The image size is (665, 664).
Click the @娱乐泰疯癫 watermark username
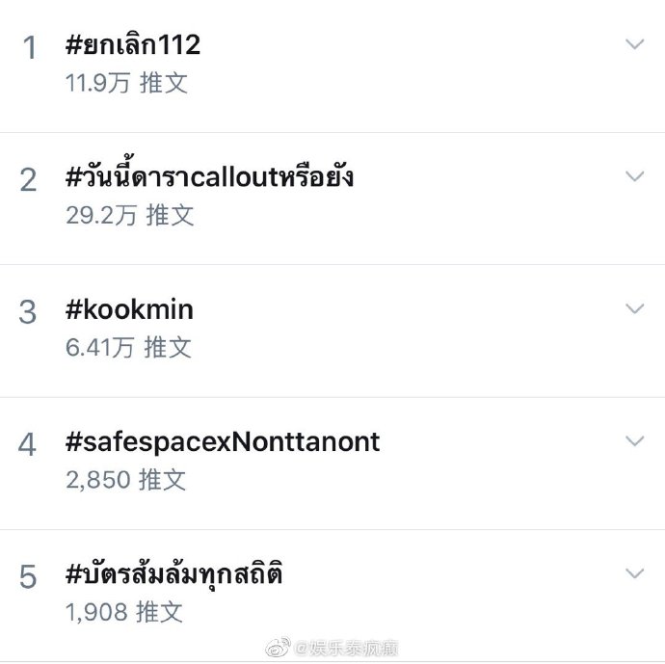click(x=347, y=648)
